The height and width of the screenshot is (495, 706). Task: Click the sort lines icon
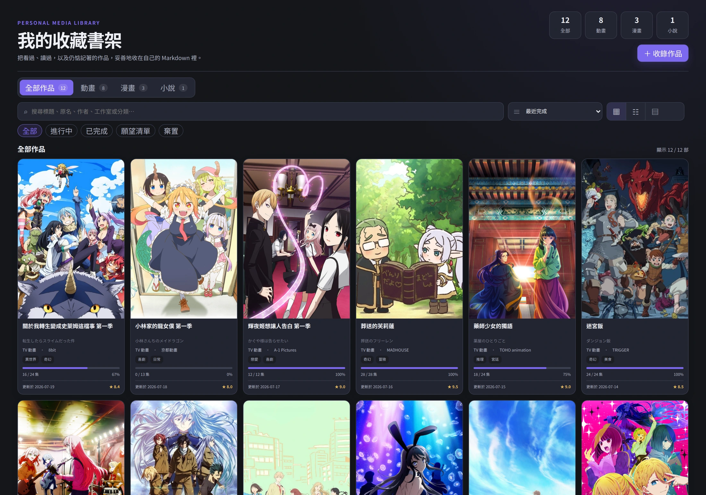517,112
